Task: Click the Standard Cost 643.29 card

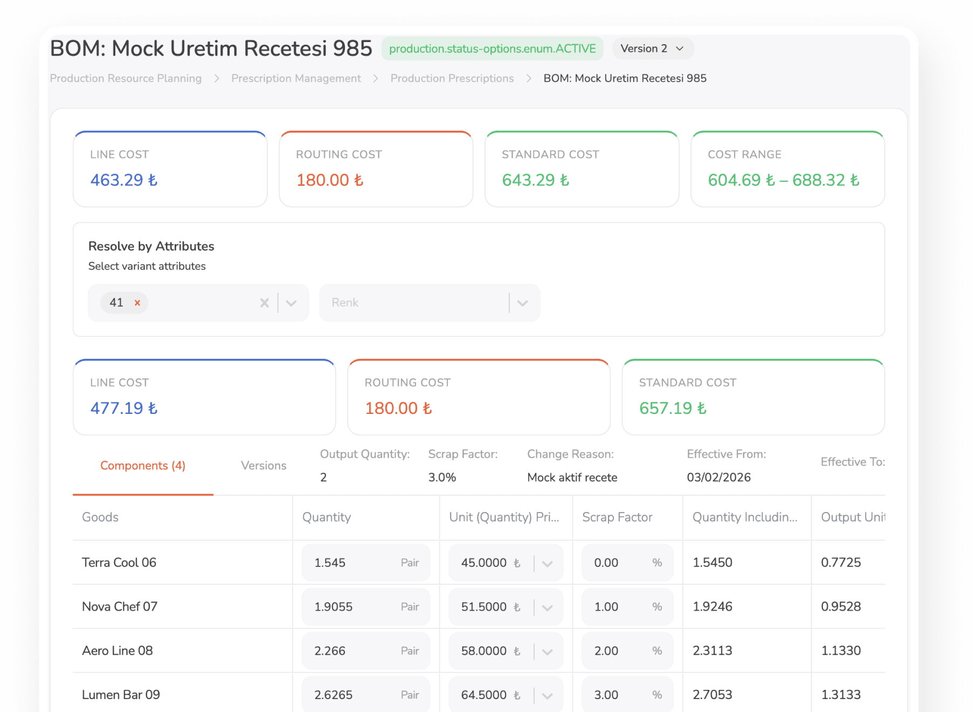Action: coord(582,169)
